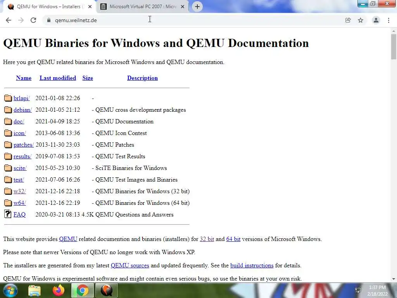Click the folder icon next to icon/
This screenshot has width=397, height=298.
[8, 133]
